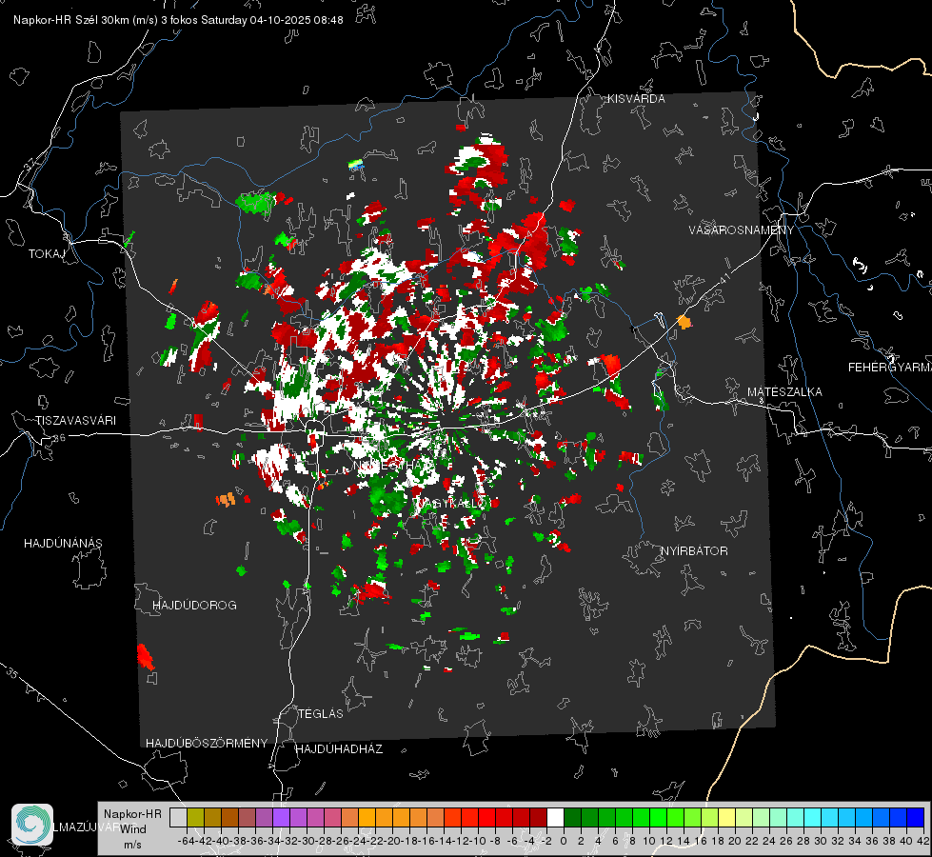Click the FEHÉRGYARMAT town label
Image resolution: width=932 pixels, height=857 pixels.
tap(890, 368)
